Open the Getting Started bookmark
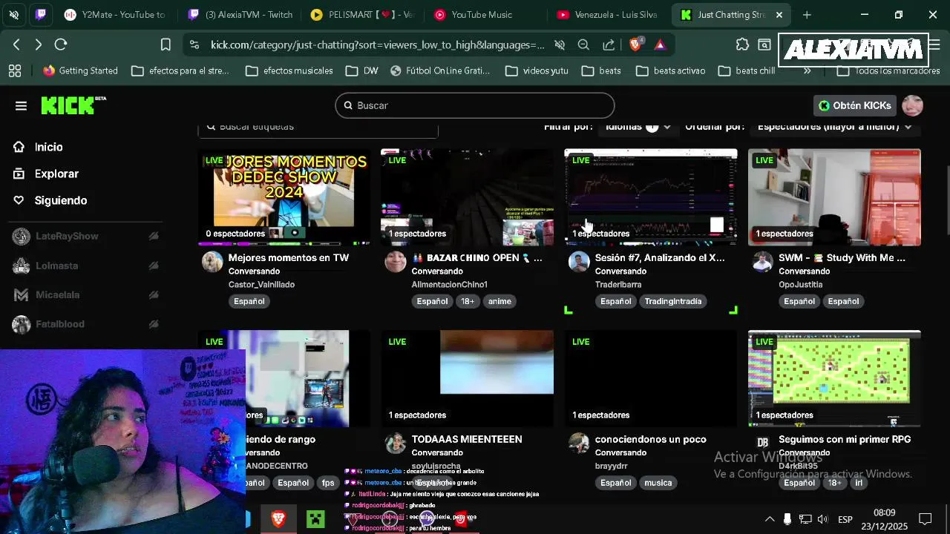This screenshot has height=534, width=950. 81,70
